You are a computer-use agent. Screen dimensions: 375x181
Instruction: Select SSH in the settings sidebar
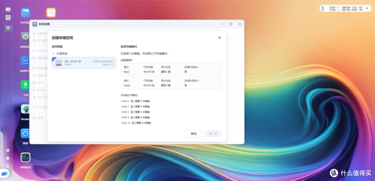click(x=40, y=82)
